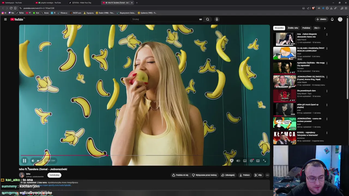Open browser downloads icon
Image resolution: width=349 pixels, height=196 pixels.
pyautogui.click(x=331, y=8)
